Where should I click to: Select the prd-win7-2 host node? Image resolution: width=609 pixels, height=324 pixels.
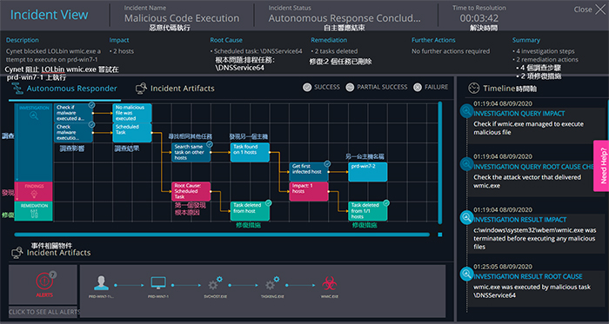click(x=368, y=172)
